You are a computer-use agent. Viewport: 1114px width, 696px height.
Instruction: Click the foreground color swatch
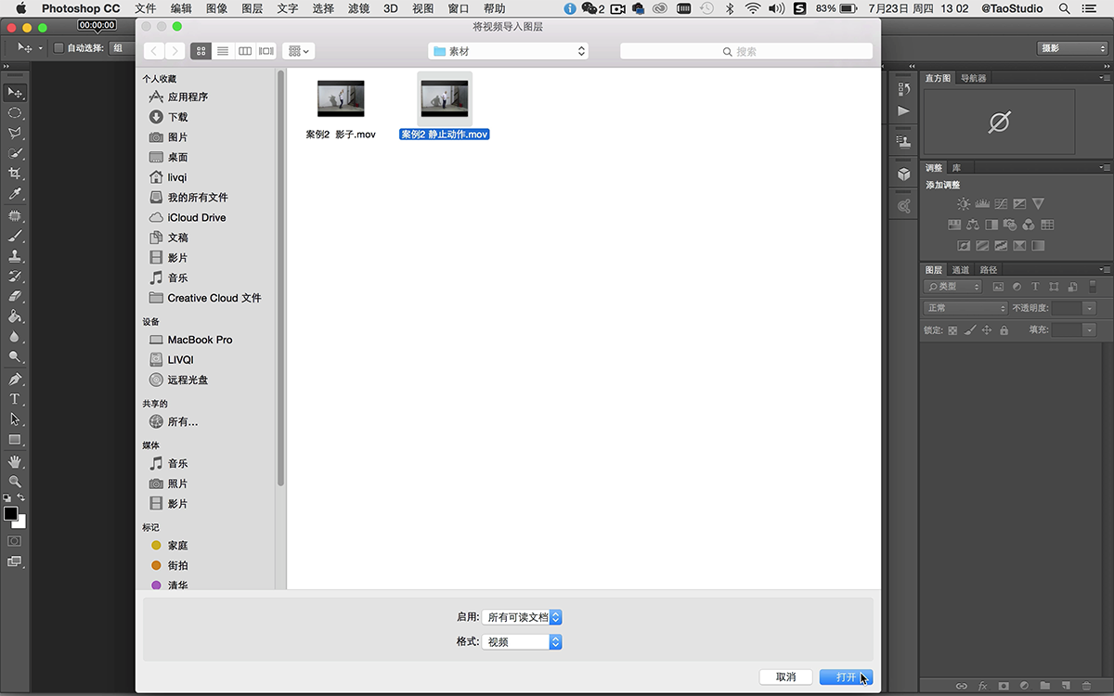click(x=10, y=513)
